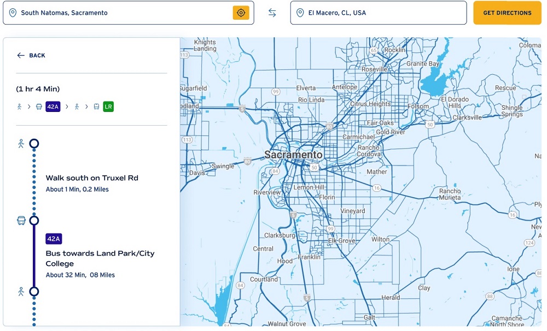Click the origin location pin icon
547x331 pixels.
tap(13, 13)
